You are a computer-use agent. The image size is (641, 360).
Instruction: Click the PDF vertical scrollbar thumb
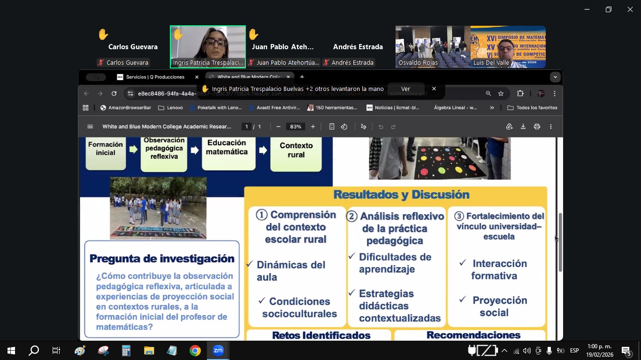click(x=560, y=242)
